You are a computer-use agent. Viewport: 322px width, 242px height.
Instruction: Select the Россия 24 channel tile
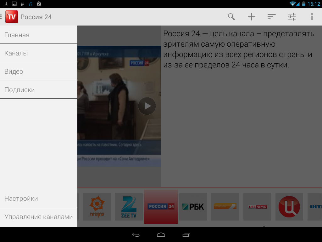[x=161, y=207]
